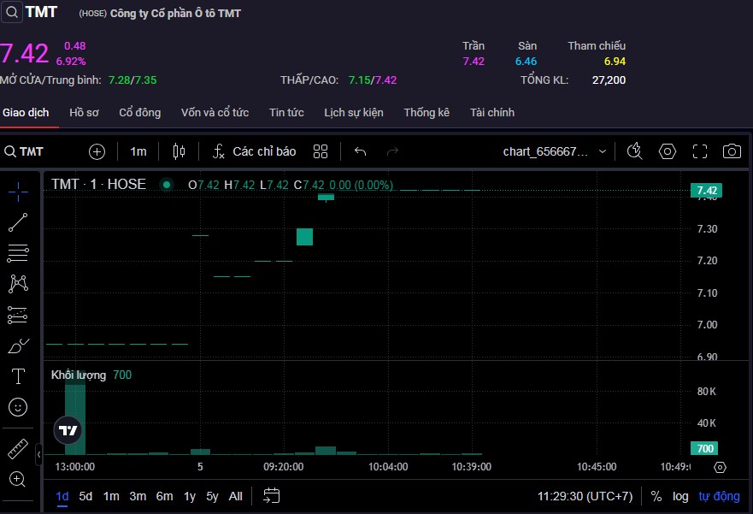Select the text annotation tool
This screenshot has width=753, height=514.
pyautogui.click(x=18, y=376)
